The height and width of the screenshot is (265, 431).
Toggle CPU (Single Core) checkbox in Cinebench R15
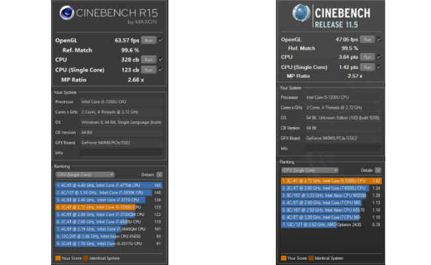click(x=161, y=70)
